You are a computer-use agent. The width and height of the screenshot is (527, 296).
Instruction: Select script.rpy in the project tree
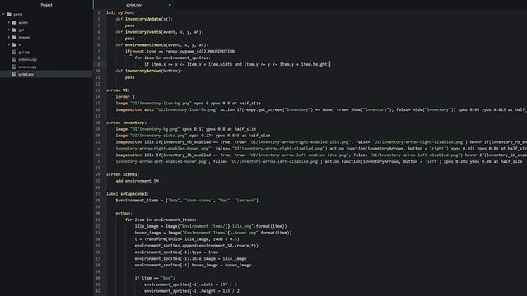(26, 74)
